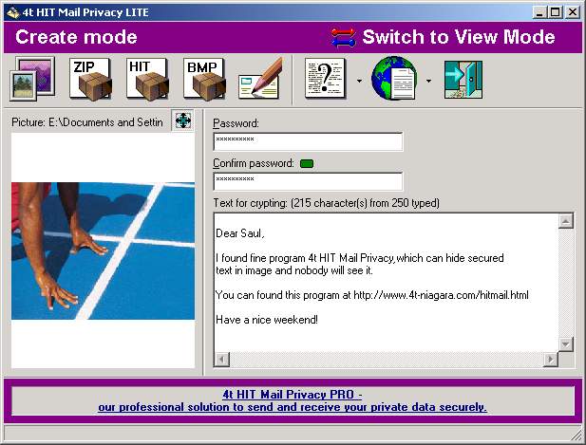Viewport: 586px width, 445px height.
Task: Open the 4t HIT Mail Privacy PRO link
Action: (293, 400)
